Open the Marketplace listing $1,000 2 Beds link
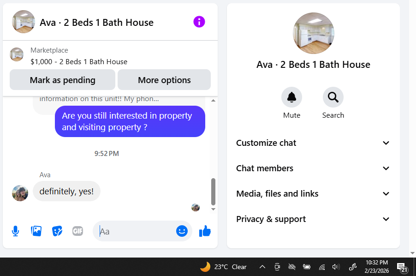Screen dimensions: 416x276 [79, 61]
